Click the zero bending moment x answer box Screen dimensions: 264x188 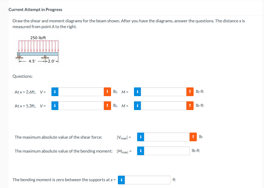(148, 180)
